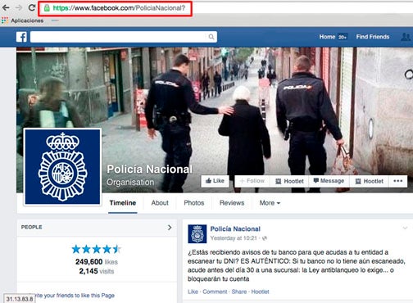Expand the People section chevron
The width and height of the screenshot is (413, 303).
[170, 228]
